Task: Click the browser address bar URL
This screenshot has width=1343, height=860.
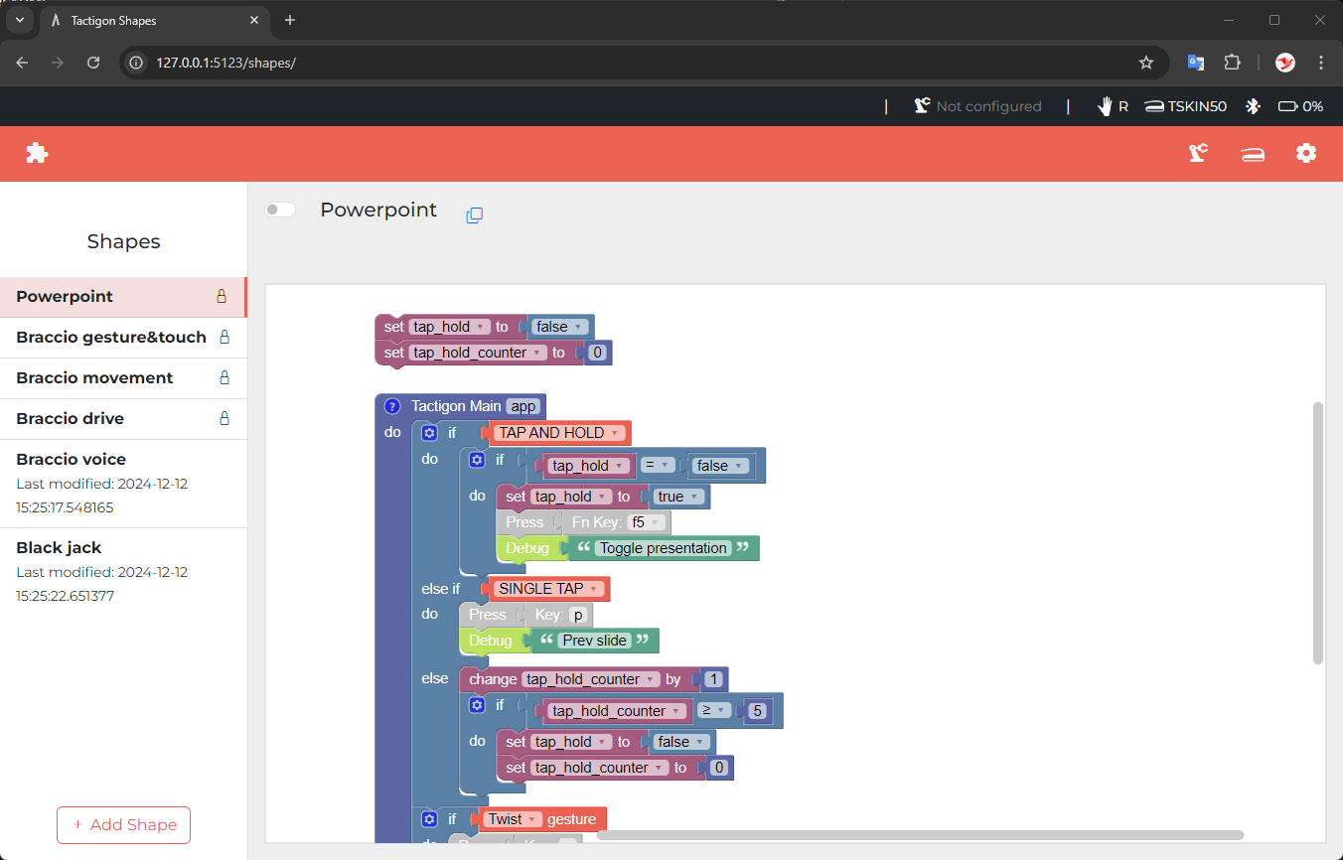Action: 225,63
